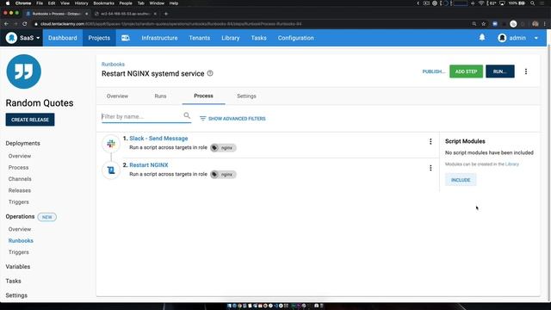Viewport: 551px width, 310px height.
Task: Open Operations Triggers in sidebar
Action: click(19, 252)
